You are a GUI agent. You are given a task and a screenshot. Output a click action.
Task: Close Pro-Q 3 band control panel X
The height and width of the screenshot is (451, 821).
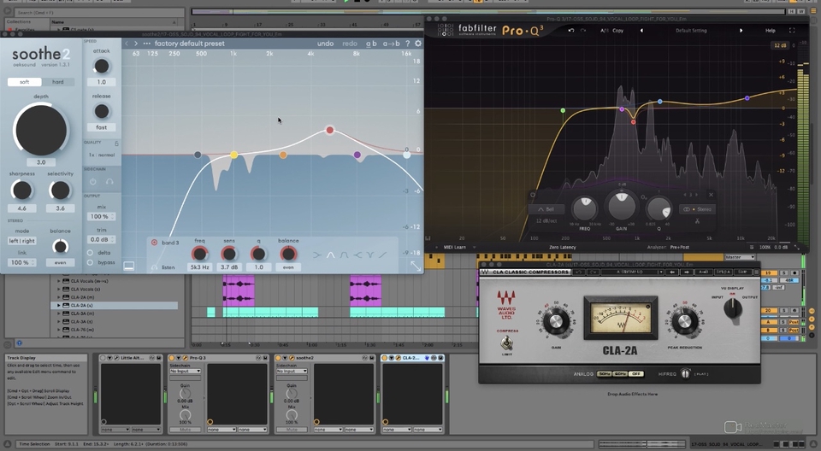[711, 195]
